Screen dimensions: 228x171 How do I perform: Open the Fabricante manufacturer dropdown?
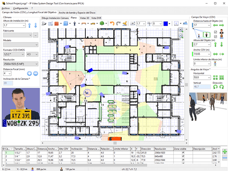[17, 35]
